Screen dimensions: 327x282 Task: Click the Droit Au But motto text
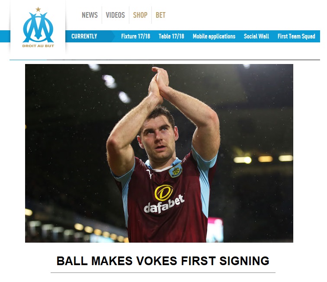pyautogui.click(x=38, y=46)
